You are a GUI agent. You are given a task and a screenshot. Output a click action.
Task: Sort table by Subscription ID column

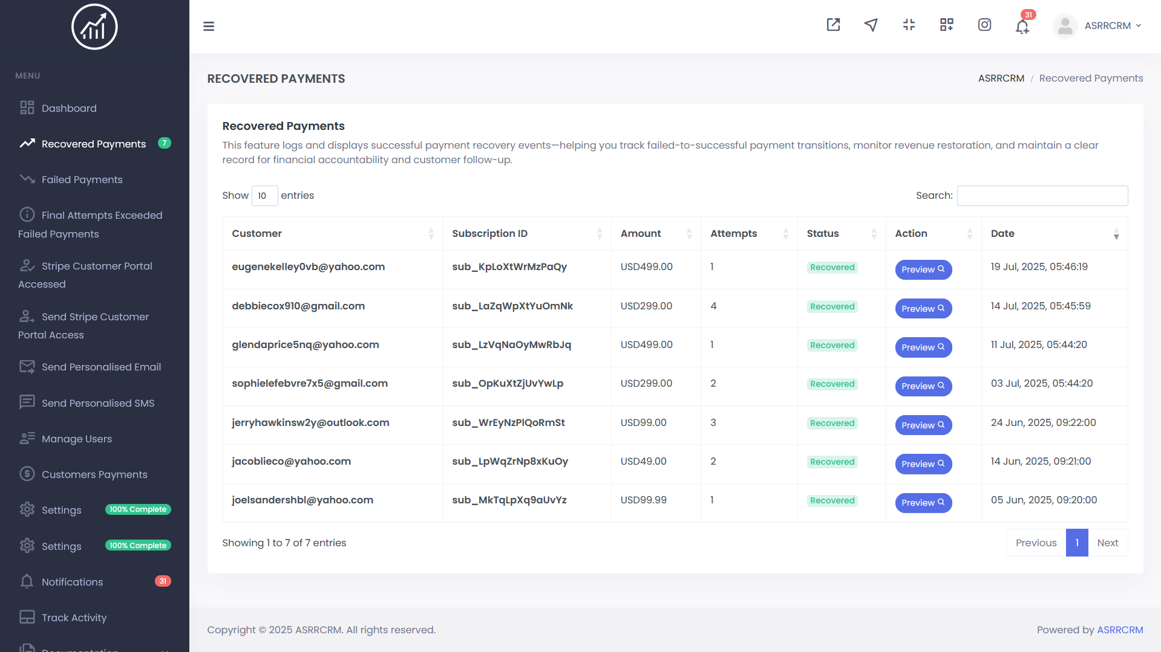point(527,233)
